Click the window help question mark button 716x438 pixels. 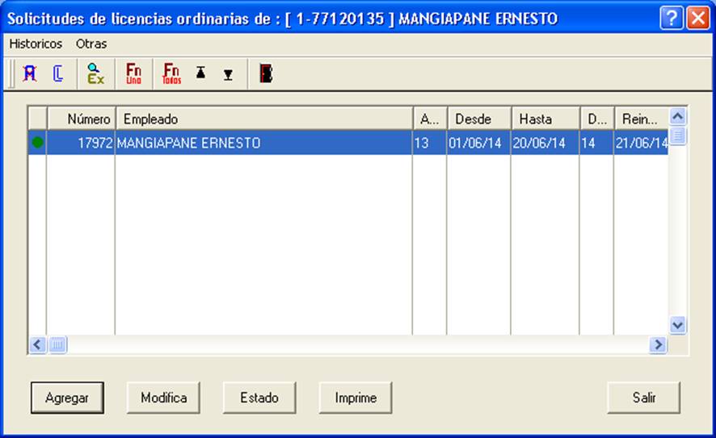coord(672,19)
